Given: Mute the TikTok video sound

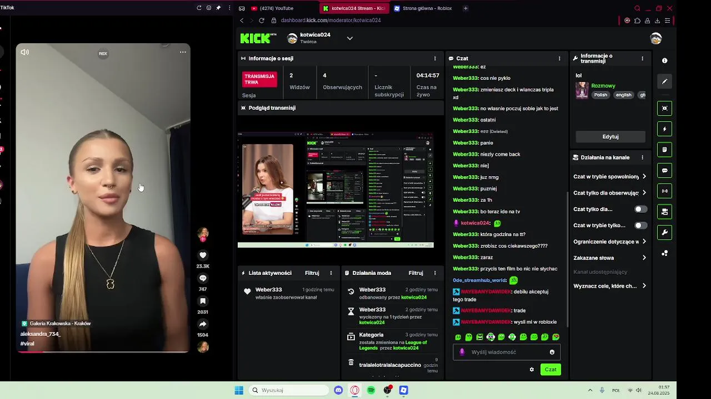Looking at the screenshot, I should (x=24, y=52).
